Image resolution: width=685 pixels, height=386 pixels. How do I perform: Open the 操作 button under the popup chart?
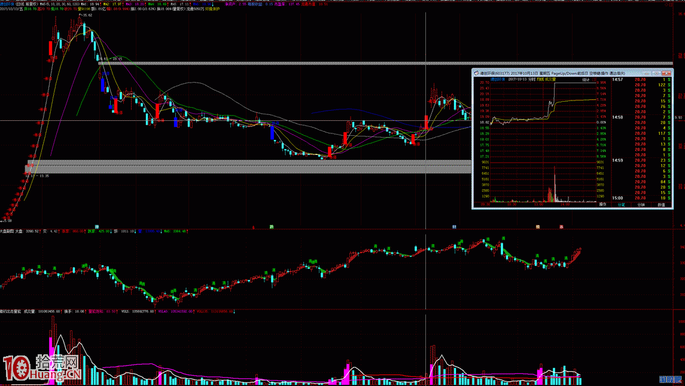(603, 204)
